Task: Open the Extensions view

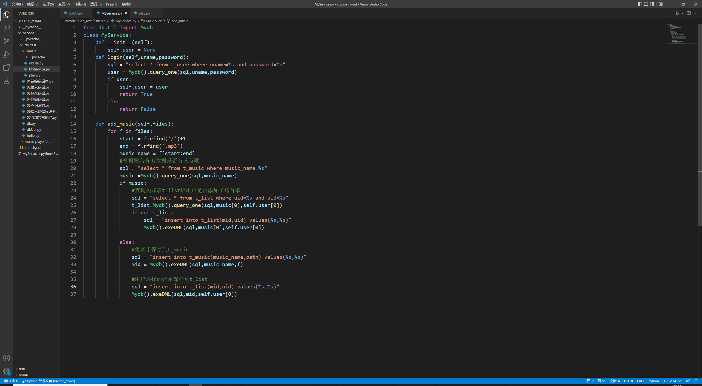Action: [x=7, y=67]
